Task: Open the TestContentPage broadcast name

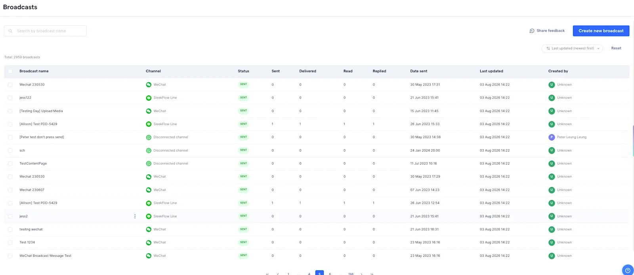Action: [x=33, y=163]
